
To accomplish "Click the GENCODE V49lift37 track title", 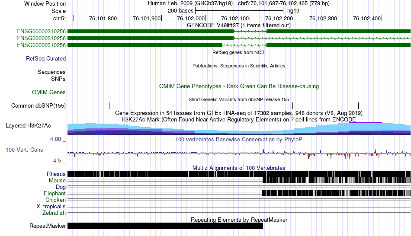I will pos(239,26).
